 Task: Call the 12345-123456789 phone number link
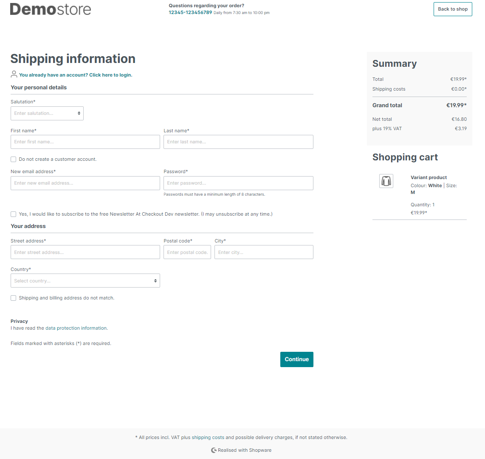point(190,12)
